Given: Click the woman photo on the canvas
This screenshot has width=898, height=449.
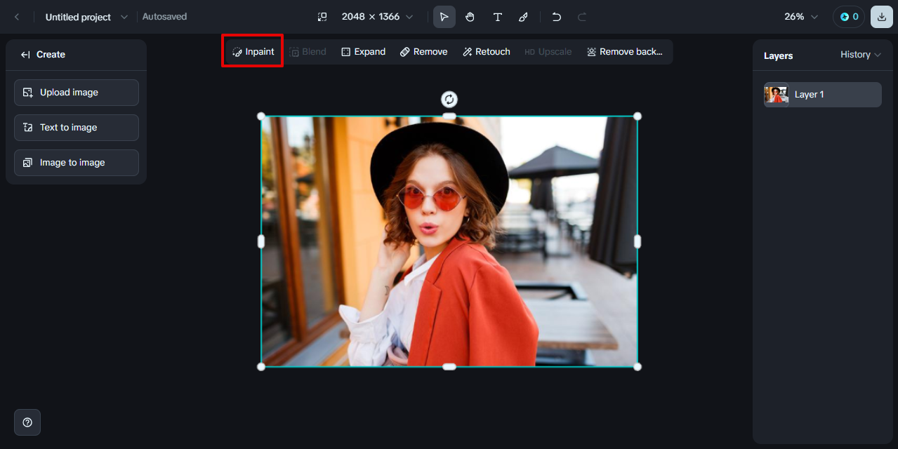Looking at the screenshot, I should click(x=449, y=241).
